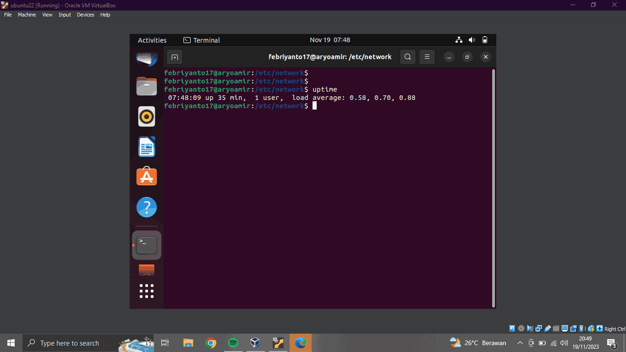Screen dimensions: 626x352
Task: Open Windows volume tray icon
Action: 564,343
